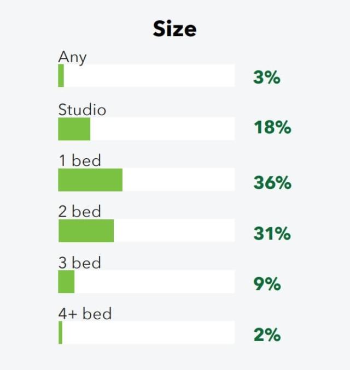Viewport: 350px width, 370px height.
Task: Select the "1 bed" label
Action: click(x=79, y=160)
